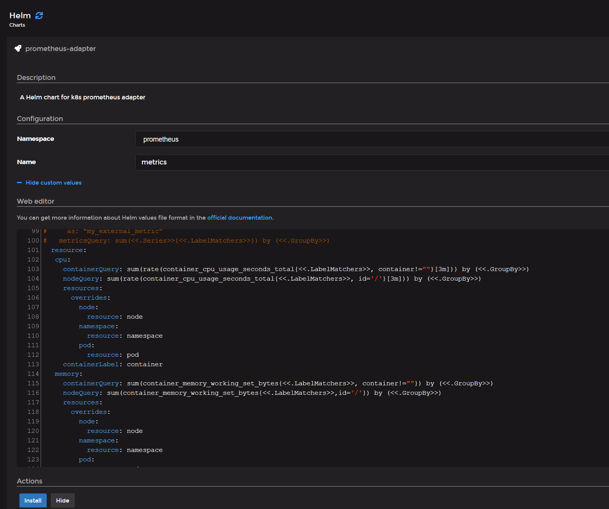
Task: Place cursor on 'cpu:' line 102
Action: point(63,260)
